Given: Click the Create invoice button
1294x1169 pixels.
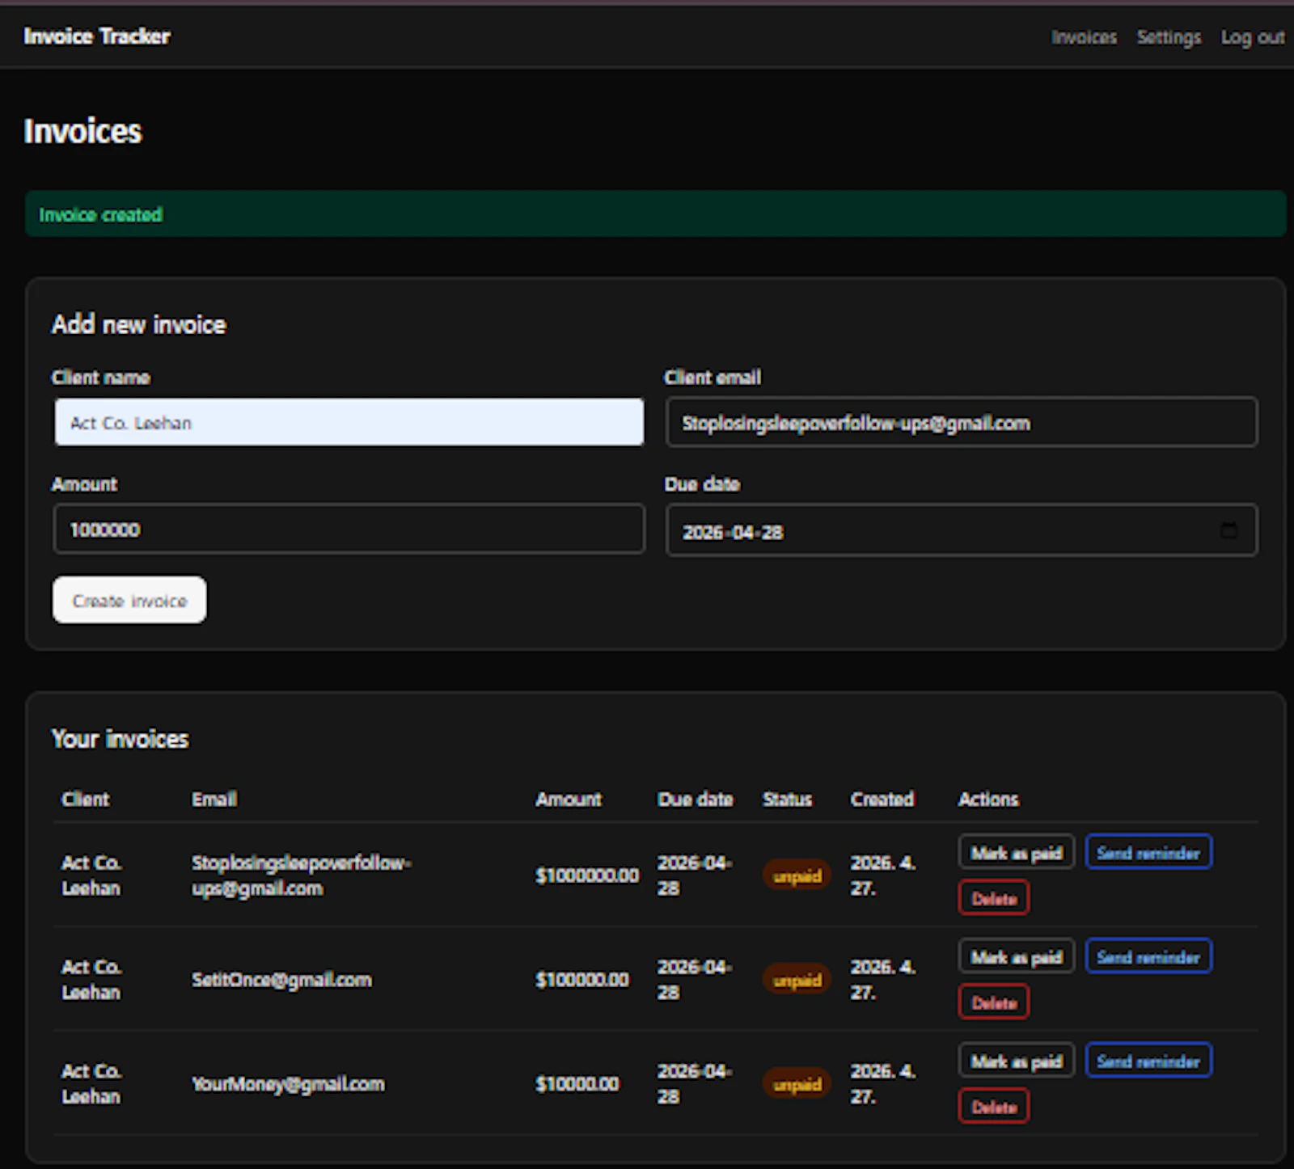Looking at the screenshot, I should coord(129,600).
